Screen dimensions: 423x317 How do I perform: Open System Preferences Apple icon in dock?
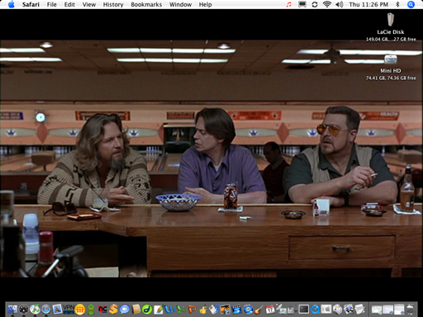[x=326, y=310]
